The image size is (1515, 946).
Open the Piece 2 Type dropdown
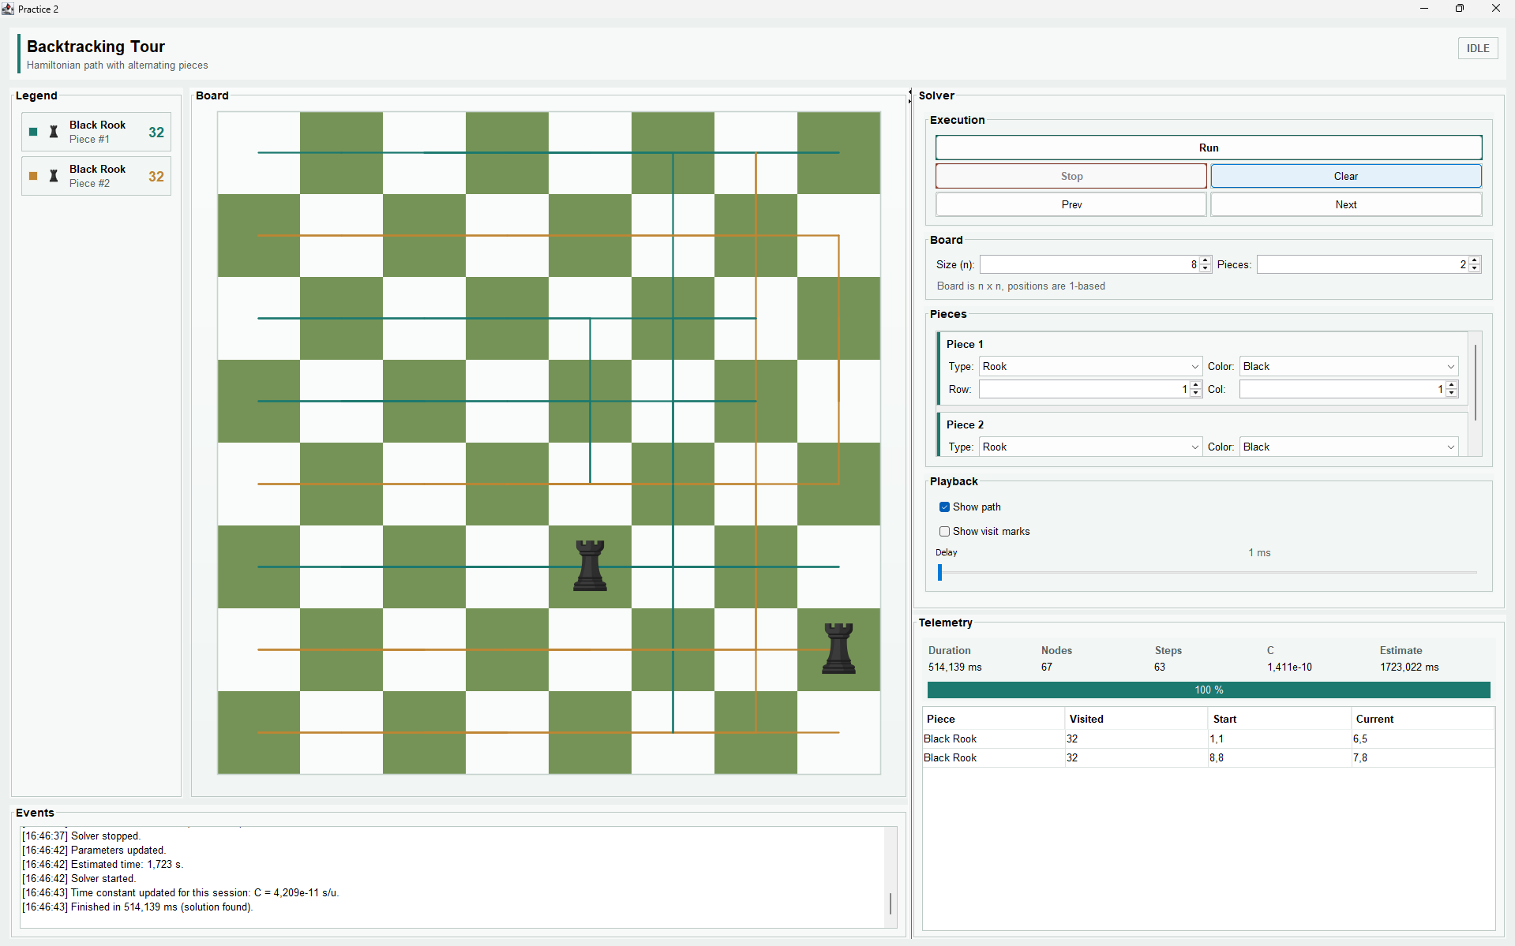(1090, 447)
